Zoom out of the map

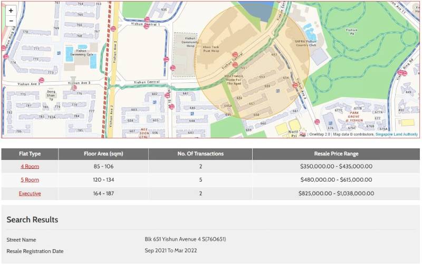click(x=11, y=21)
